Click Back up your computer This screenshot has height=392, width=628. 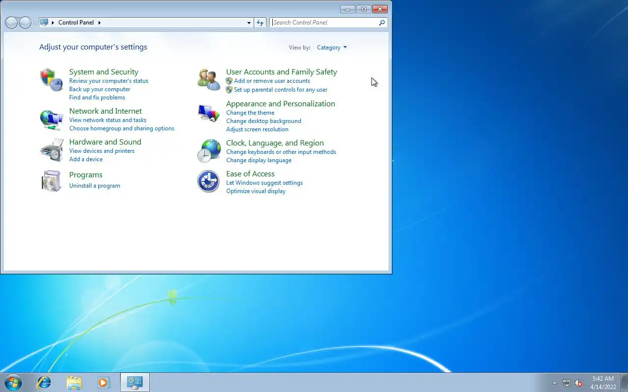pyautogui.click(x=100, y=89)
